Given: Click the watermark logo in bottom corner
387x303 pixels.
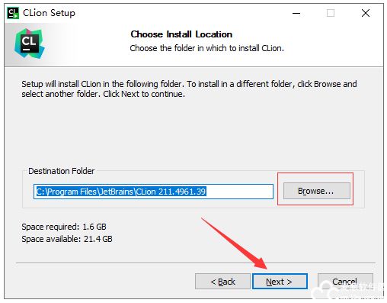Looking at the screenshot, I should click(x=348, y=290).
